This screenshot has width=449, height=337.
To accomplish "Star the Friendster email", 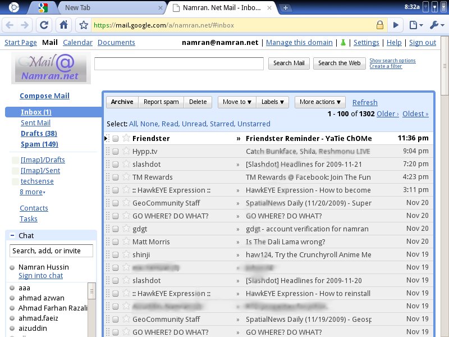I will point(126,138).
